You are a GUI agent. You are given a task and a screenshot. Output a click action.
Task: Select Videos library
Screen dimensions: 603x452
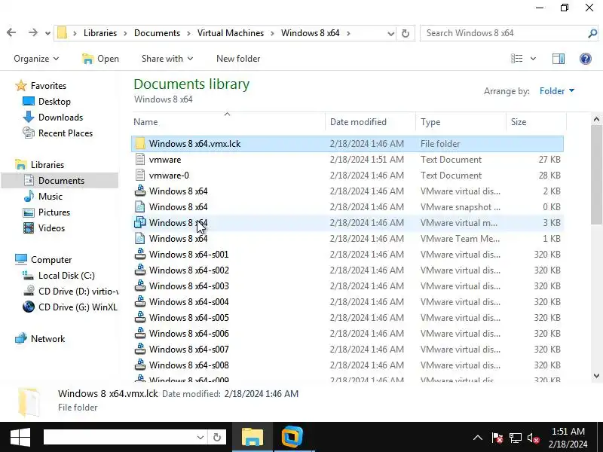click(51, 228)
